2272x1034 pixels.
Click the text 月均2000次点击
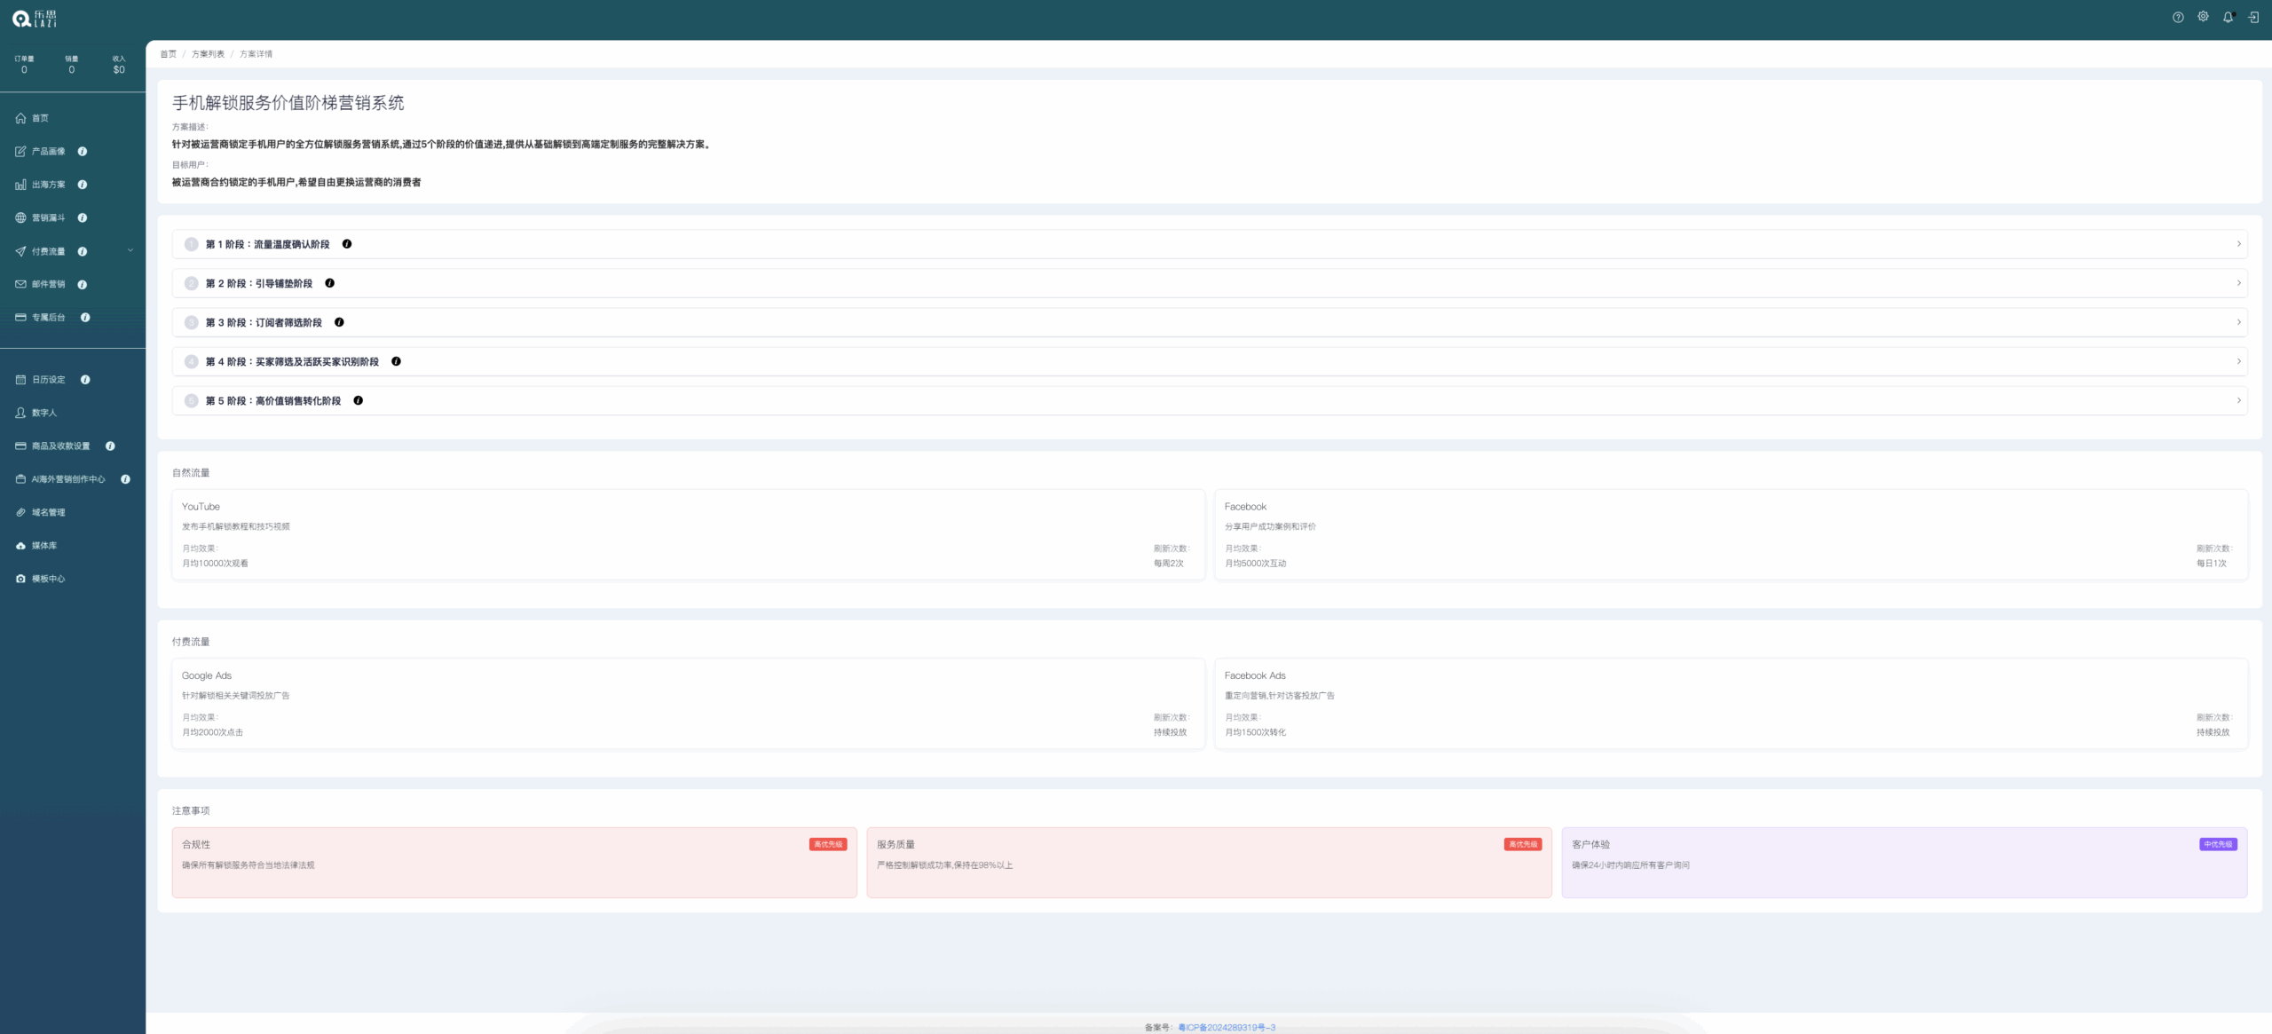213,733
